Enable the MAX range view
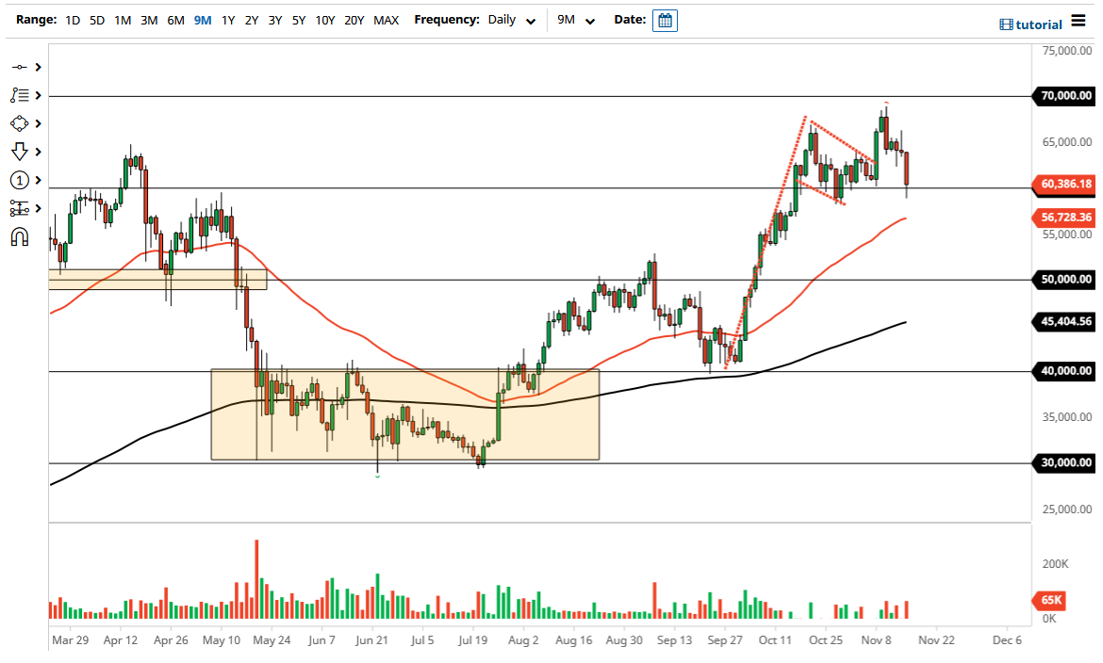This screenshot has height=663, width=1103. point(386,20)
